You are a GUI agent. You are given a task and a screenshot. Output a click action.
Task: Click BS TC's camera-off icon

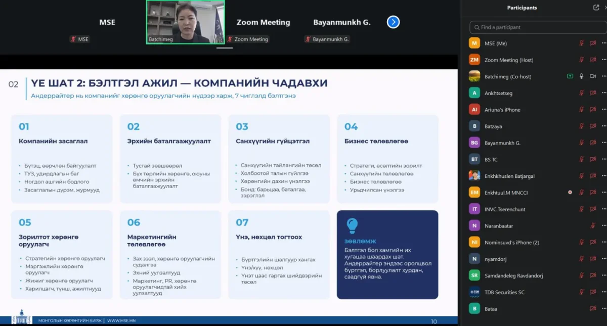pyautogui.click(x=593, y=159)
